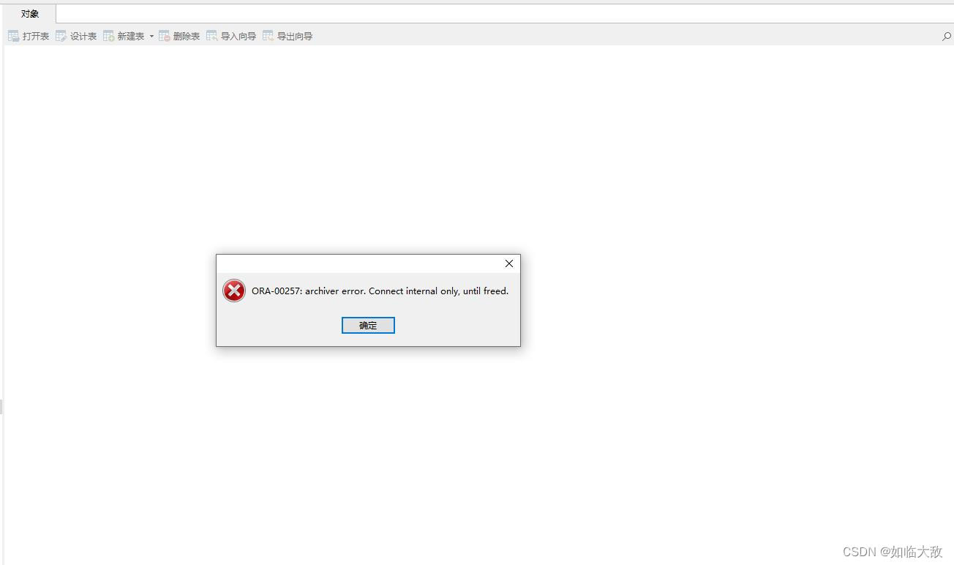954x565 pixels.
Task: Expand the 新建表 dropdown arrow
Action: (x=151, y=36)
